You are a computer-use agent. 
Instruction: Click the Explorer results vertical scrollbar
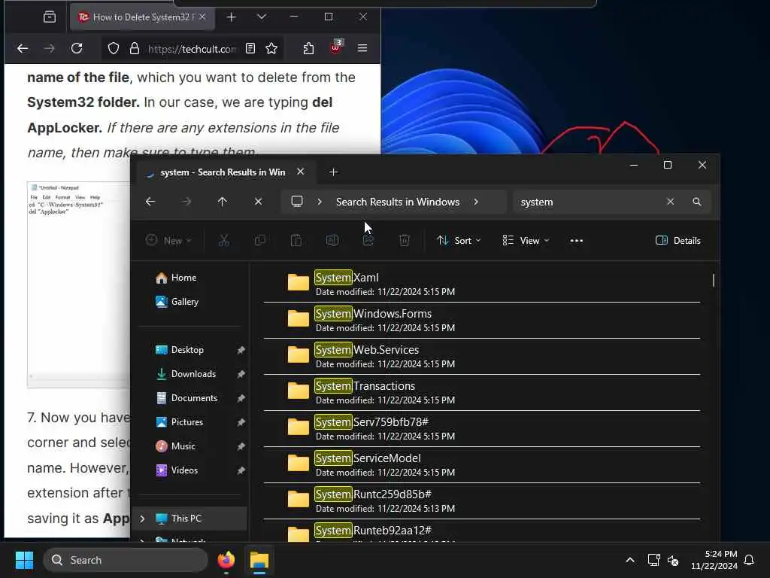[713, 280]
